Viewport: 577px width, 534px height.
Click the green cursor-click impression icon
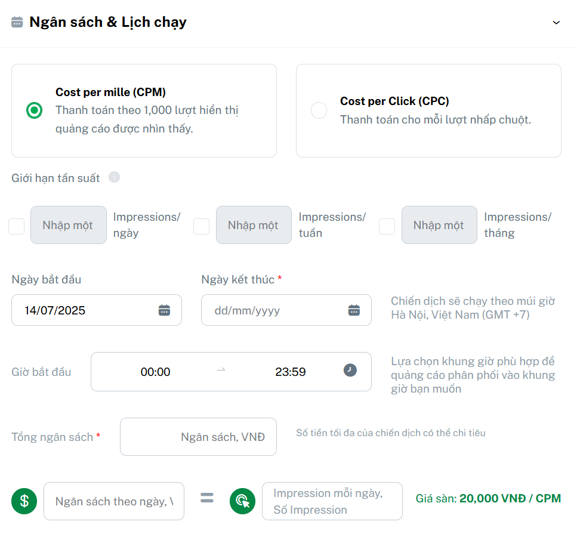242,501
